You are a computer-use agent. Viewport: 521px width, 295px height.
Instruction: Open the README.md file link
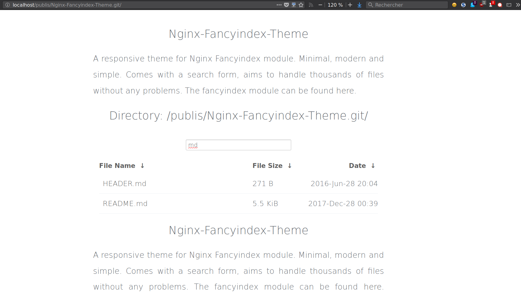tap(125, 204)
